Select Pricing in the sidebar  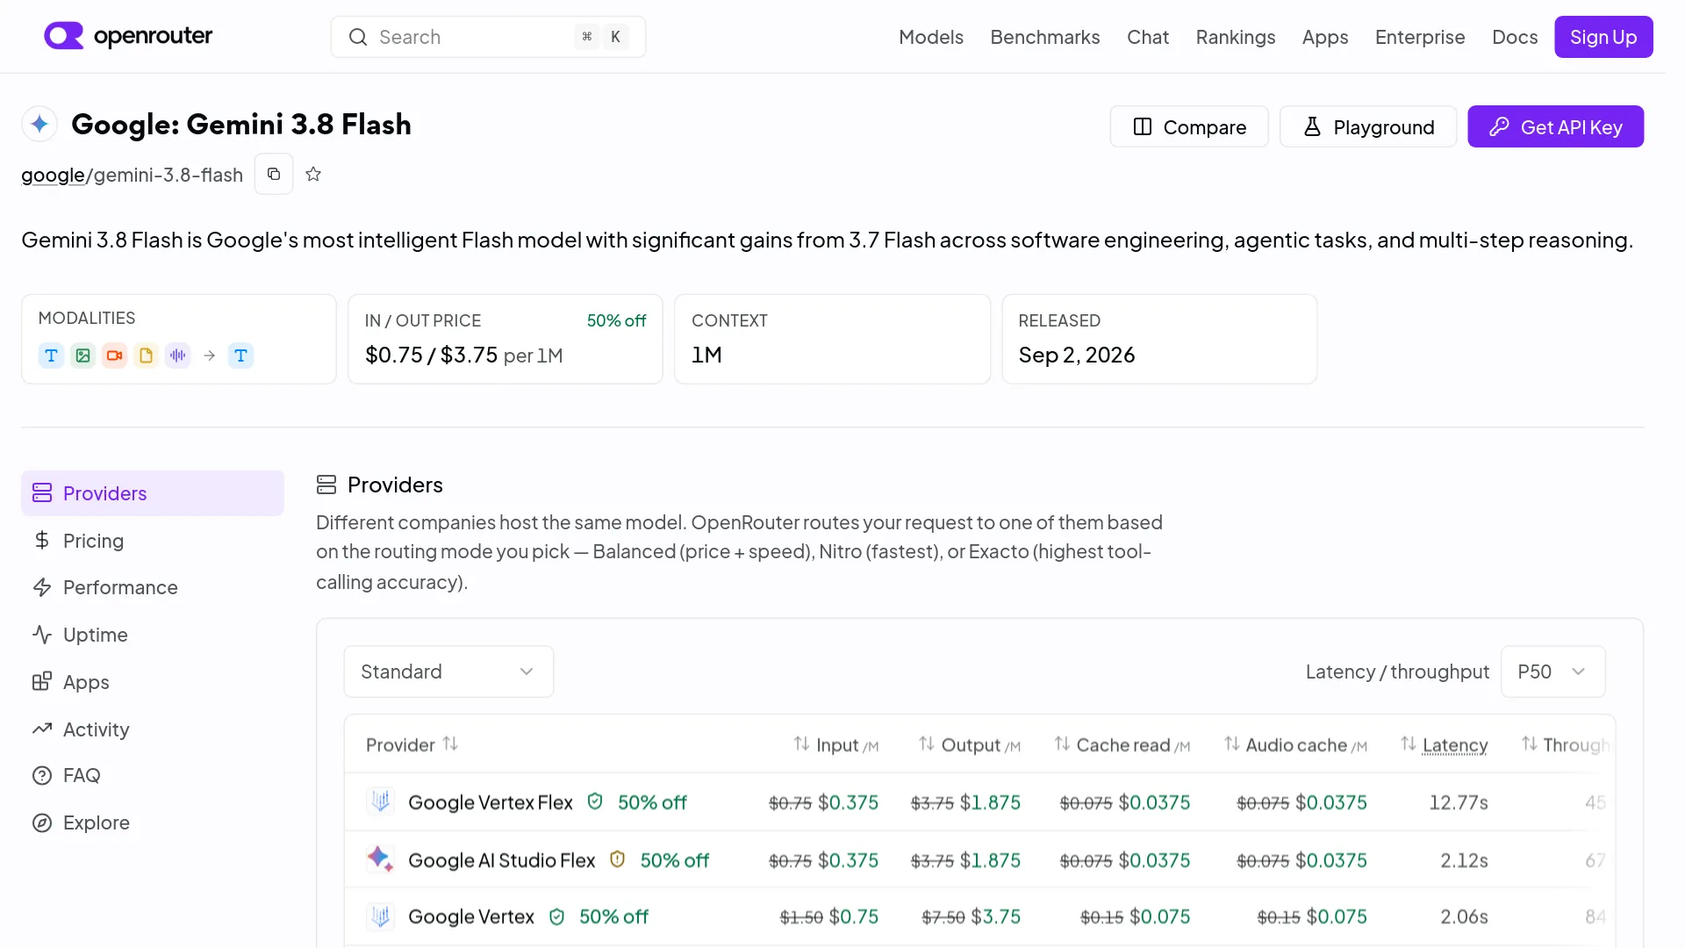coord(153,541)
